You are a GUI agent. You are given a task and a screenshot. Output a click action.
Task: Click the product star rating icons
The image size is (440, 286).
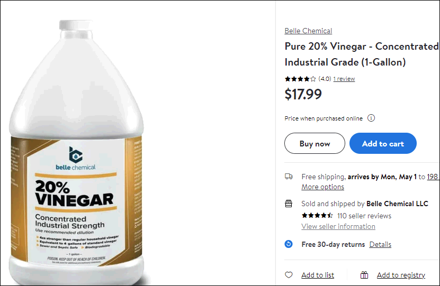(300, 79)
